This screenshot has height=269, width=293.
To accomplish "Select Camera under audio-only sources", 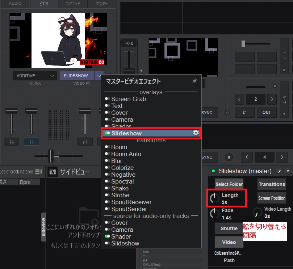I will point(122,230).
